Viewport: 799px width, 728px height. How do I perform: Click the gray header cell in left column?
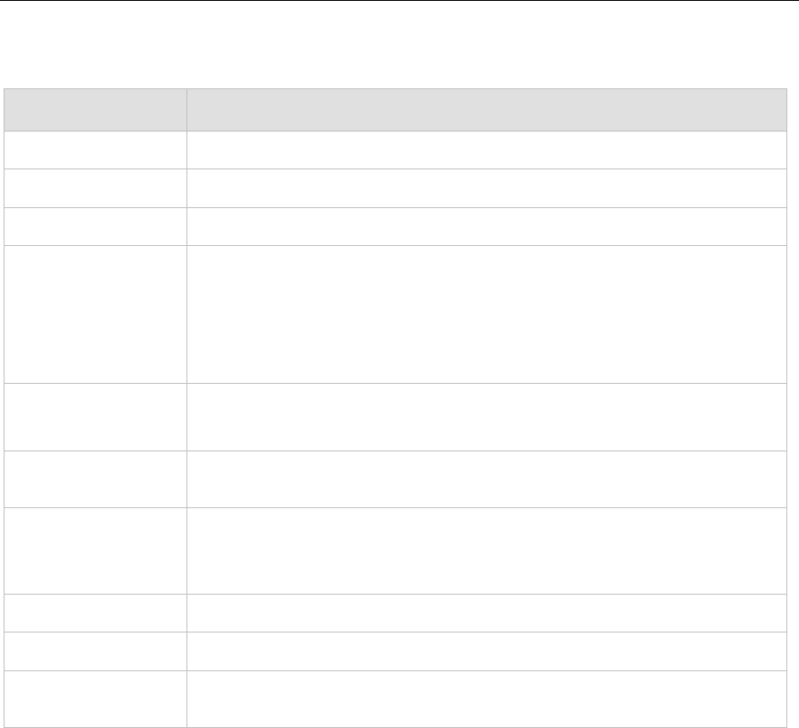click(95, 109)
